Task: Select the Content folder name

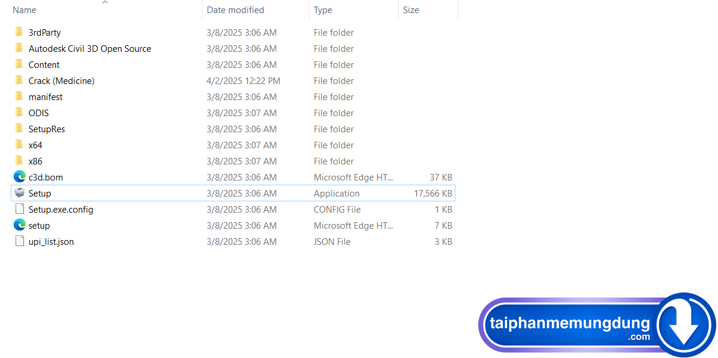Action: [44, 65]
